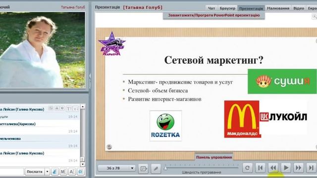Click the zoom magnifier icon in presentation corner

pyautogui.click(x=315, y=16)
